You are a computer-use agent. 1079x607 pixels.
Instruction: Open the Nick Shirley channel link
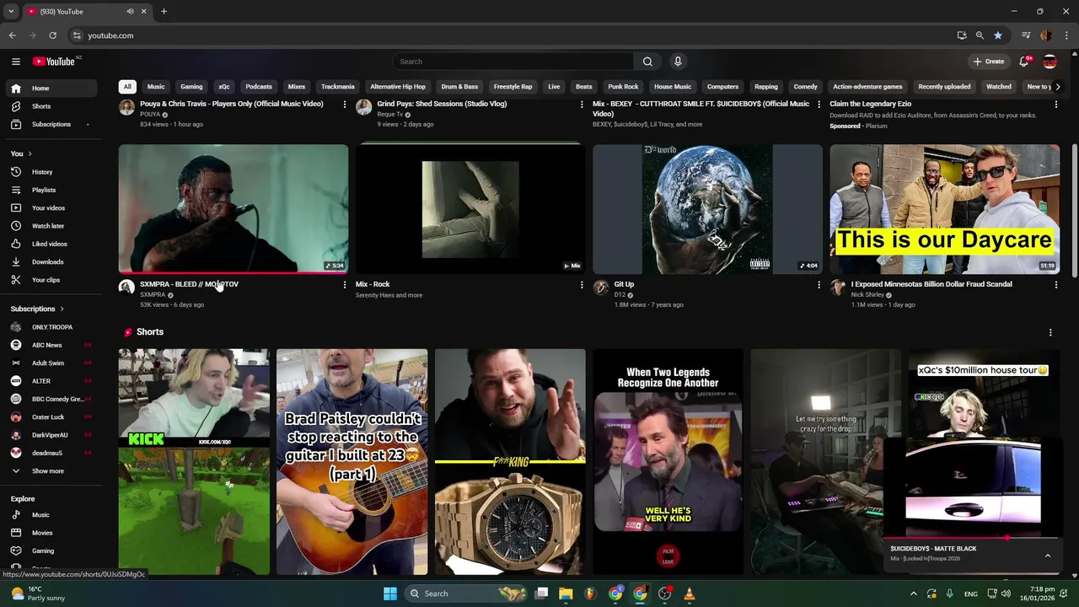[867, 295]
